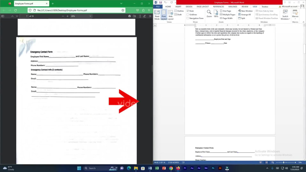Screen dimensions: 306x172
Task: Open the Macros dropdown
Action: click(295, 15)
